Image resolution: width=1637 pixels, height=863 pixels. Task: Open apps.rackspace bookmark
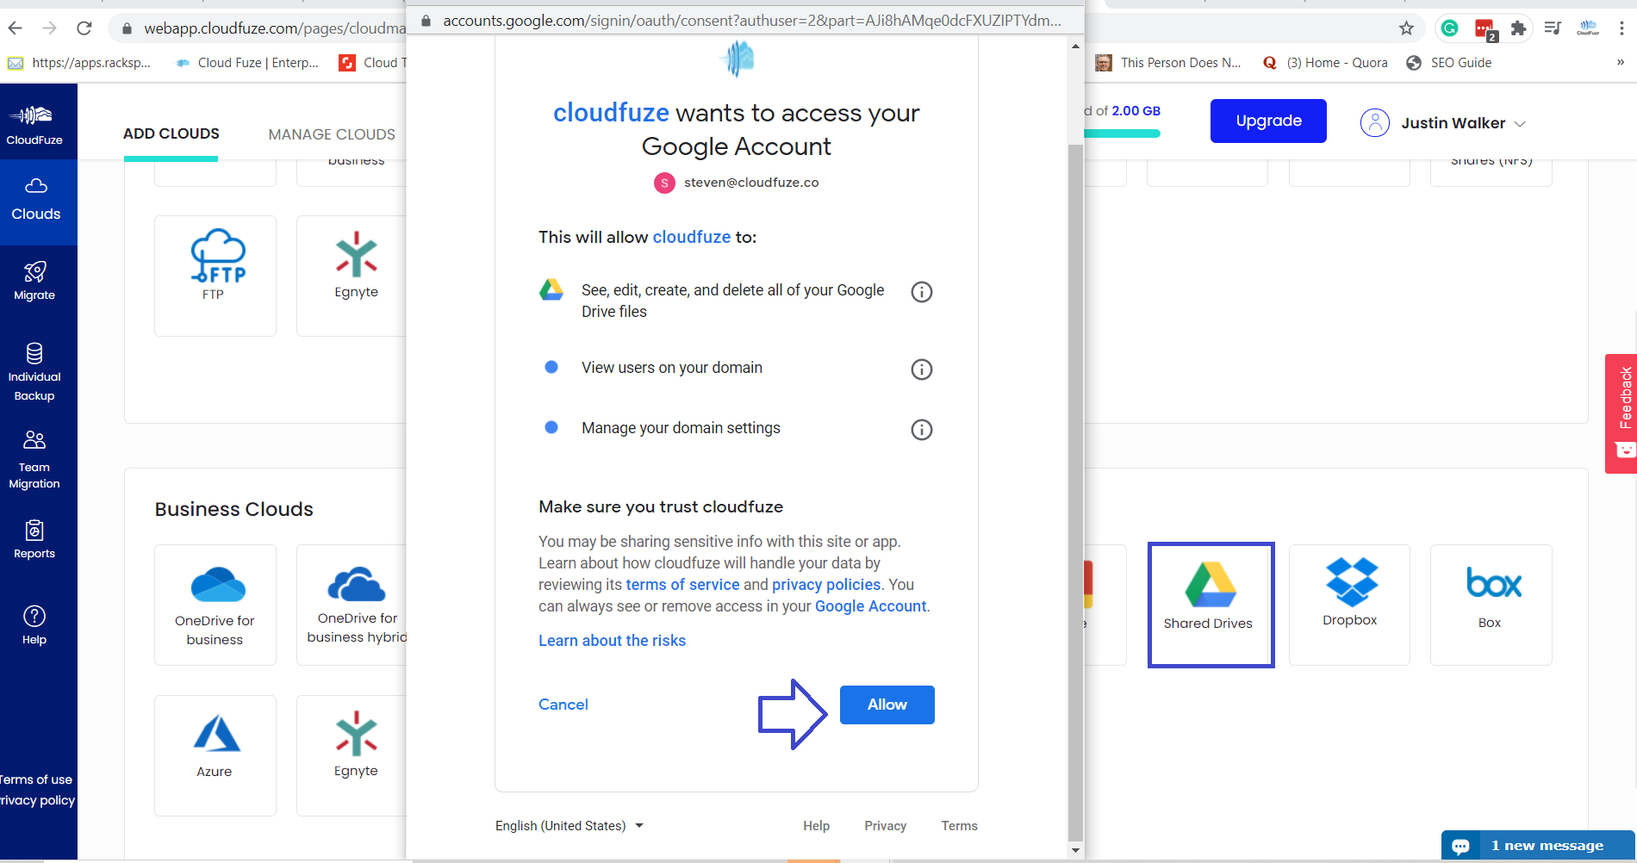79,63
